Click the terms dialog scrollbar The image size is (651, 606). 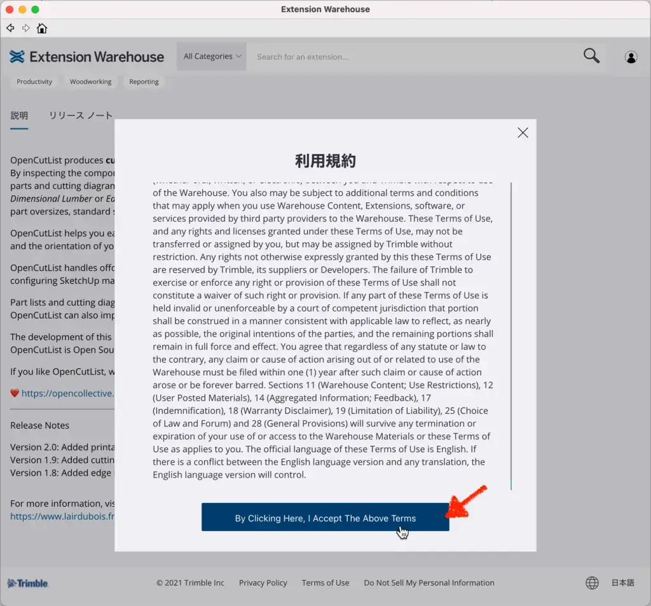(511, 336)
